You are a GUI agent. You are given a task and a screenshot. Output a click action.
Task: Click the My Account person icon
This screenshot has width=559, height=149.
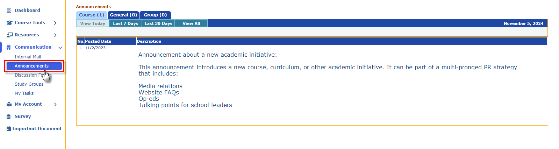coord(9,104)
